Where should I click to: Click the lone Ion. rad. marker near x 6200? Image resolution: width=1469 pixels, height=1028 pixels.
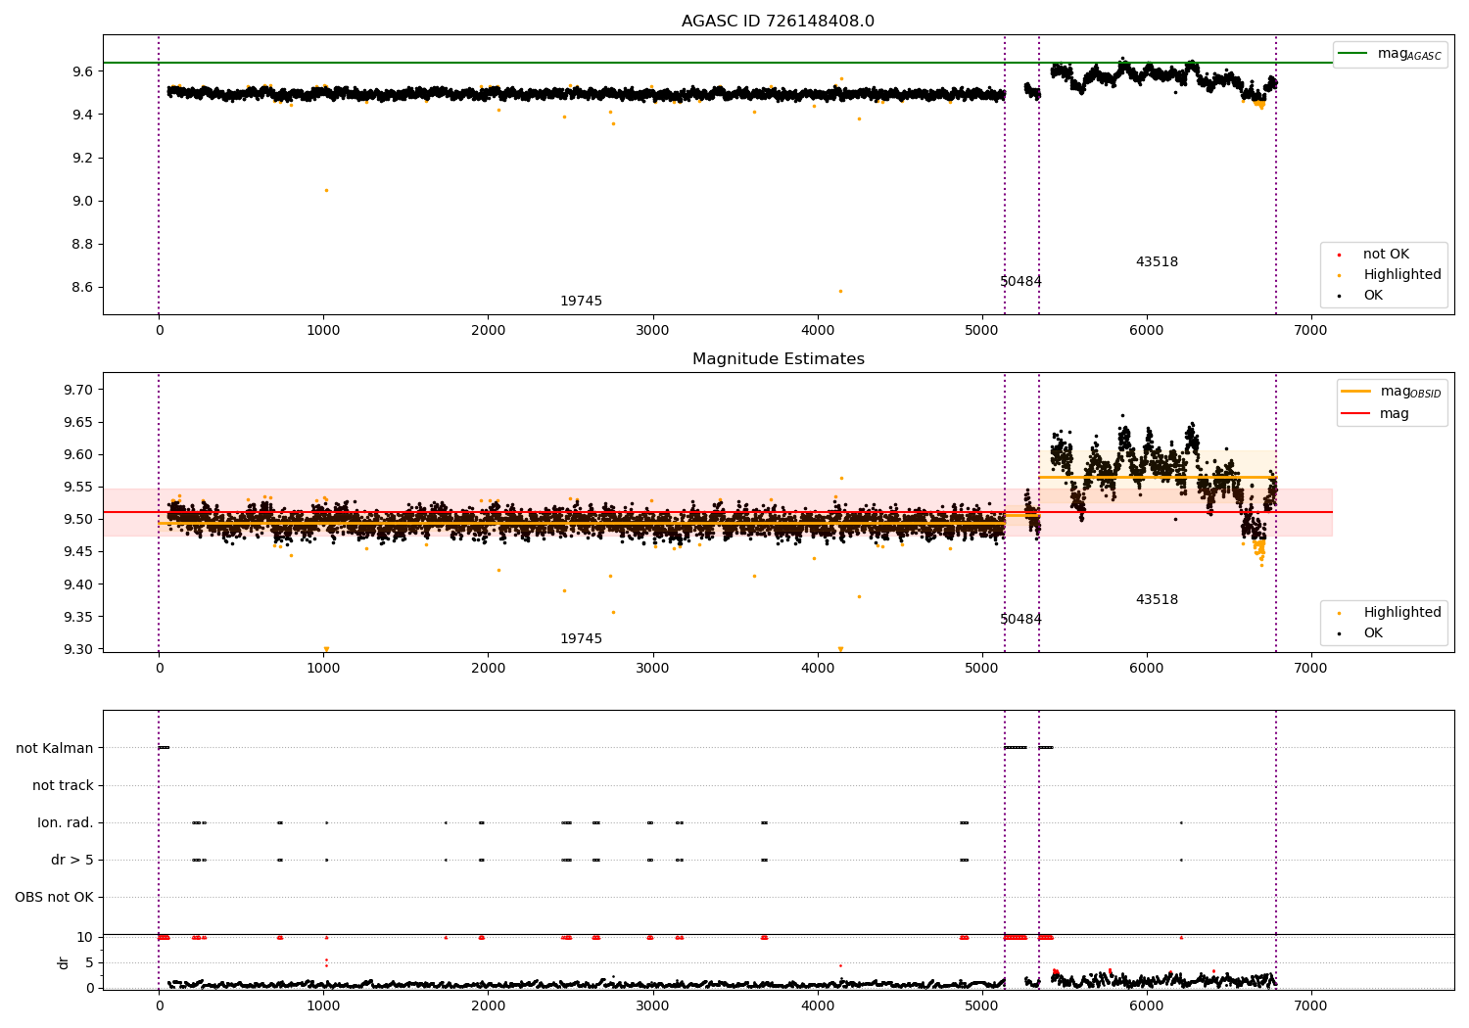coord(1181,822)
